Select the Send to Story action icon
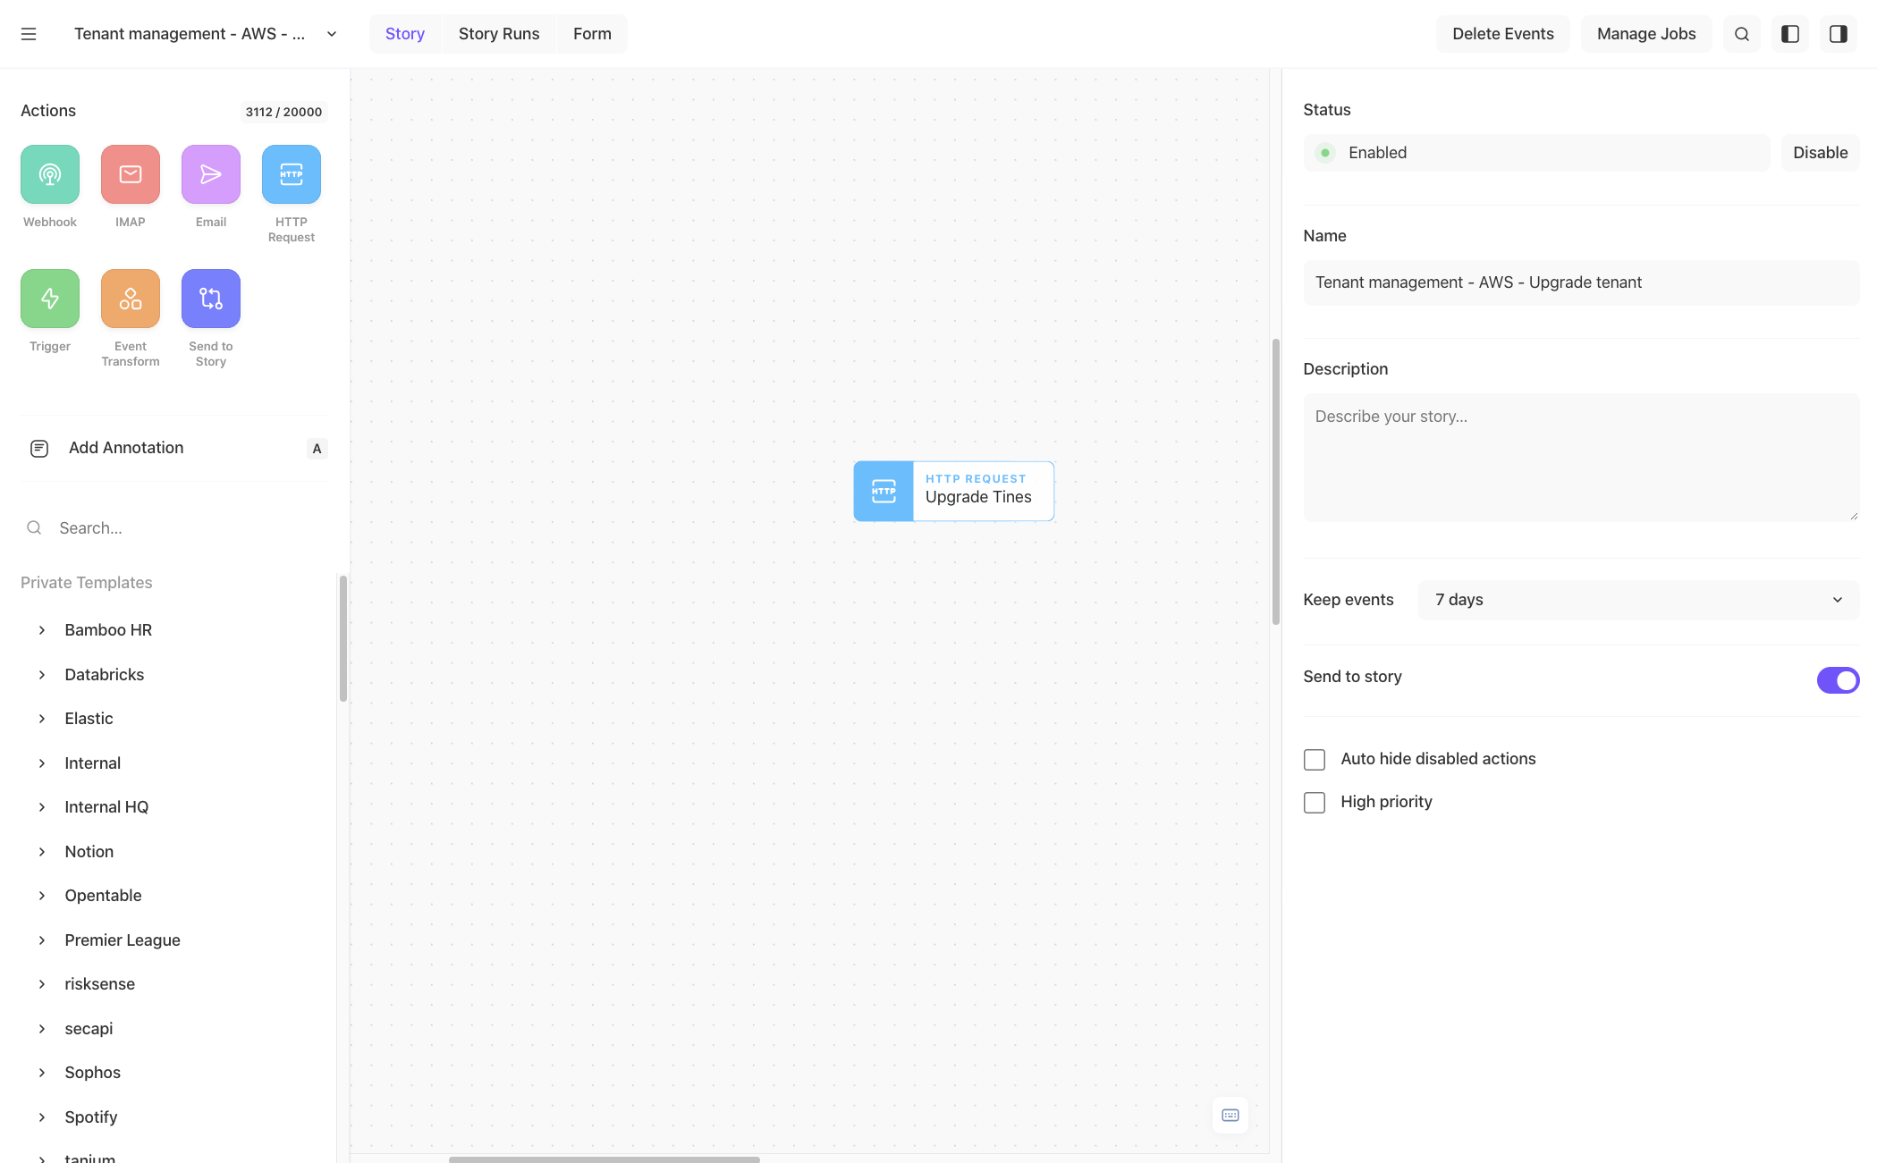The width and height of the screenshot is (1877, 1163). [211, 299]
